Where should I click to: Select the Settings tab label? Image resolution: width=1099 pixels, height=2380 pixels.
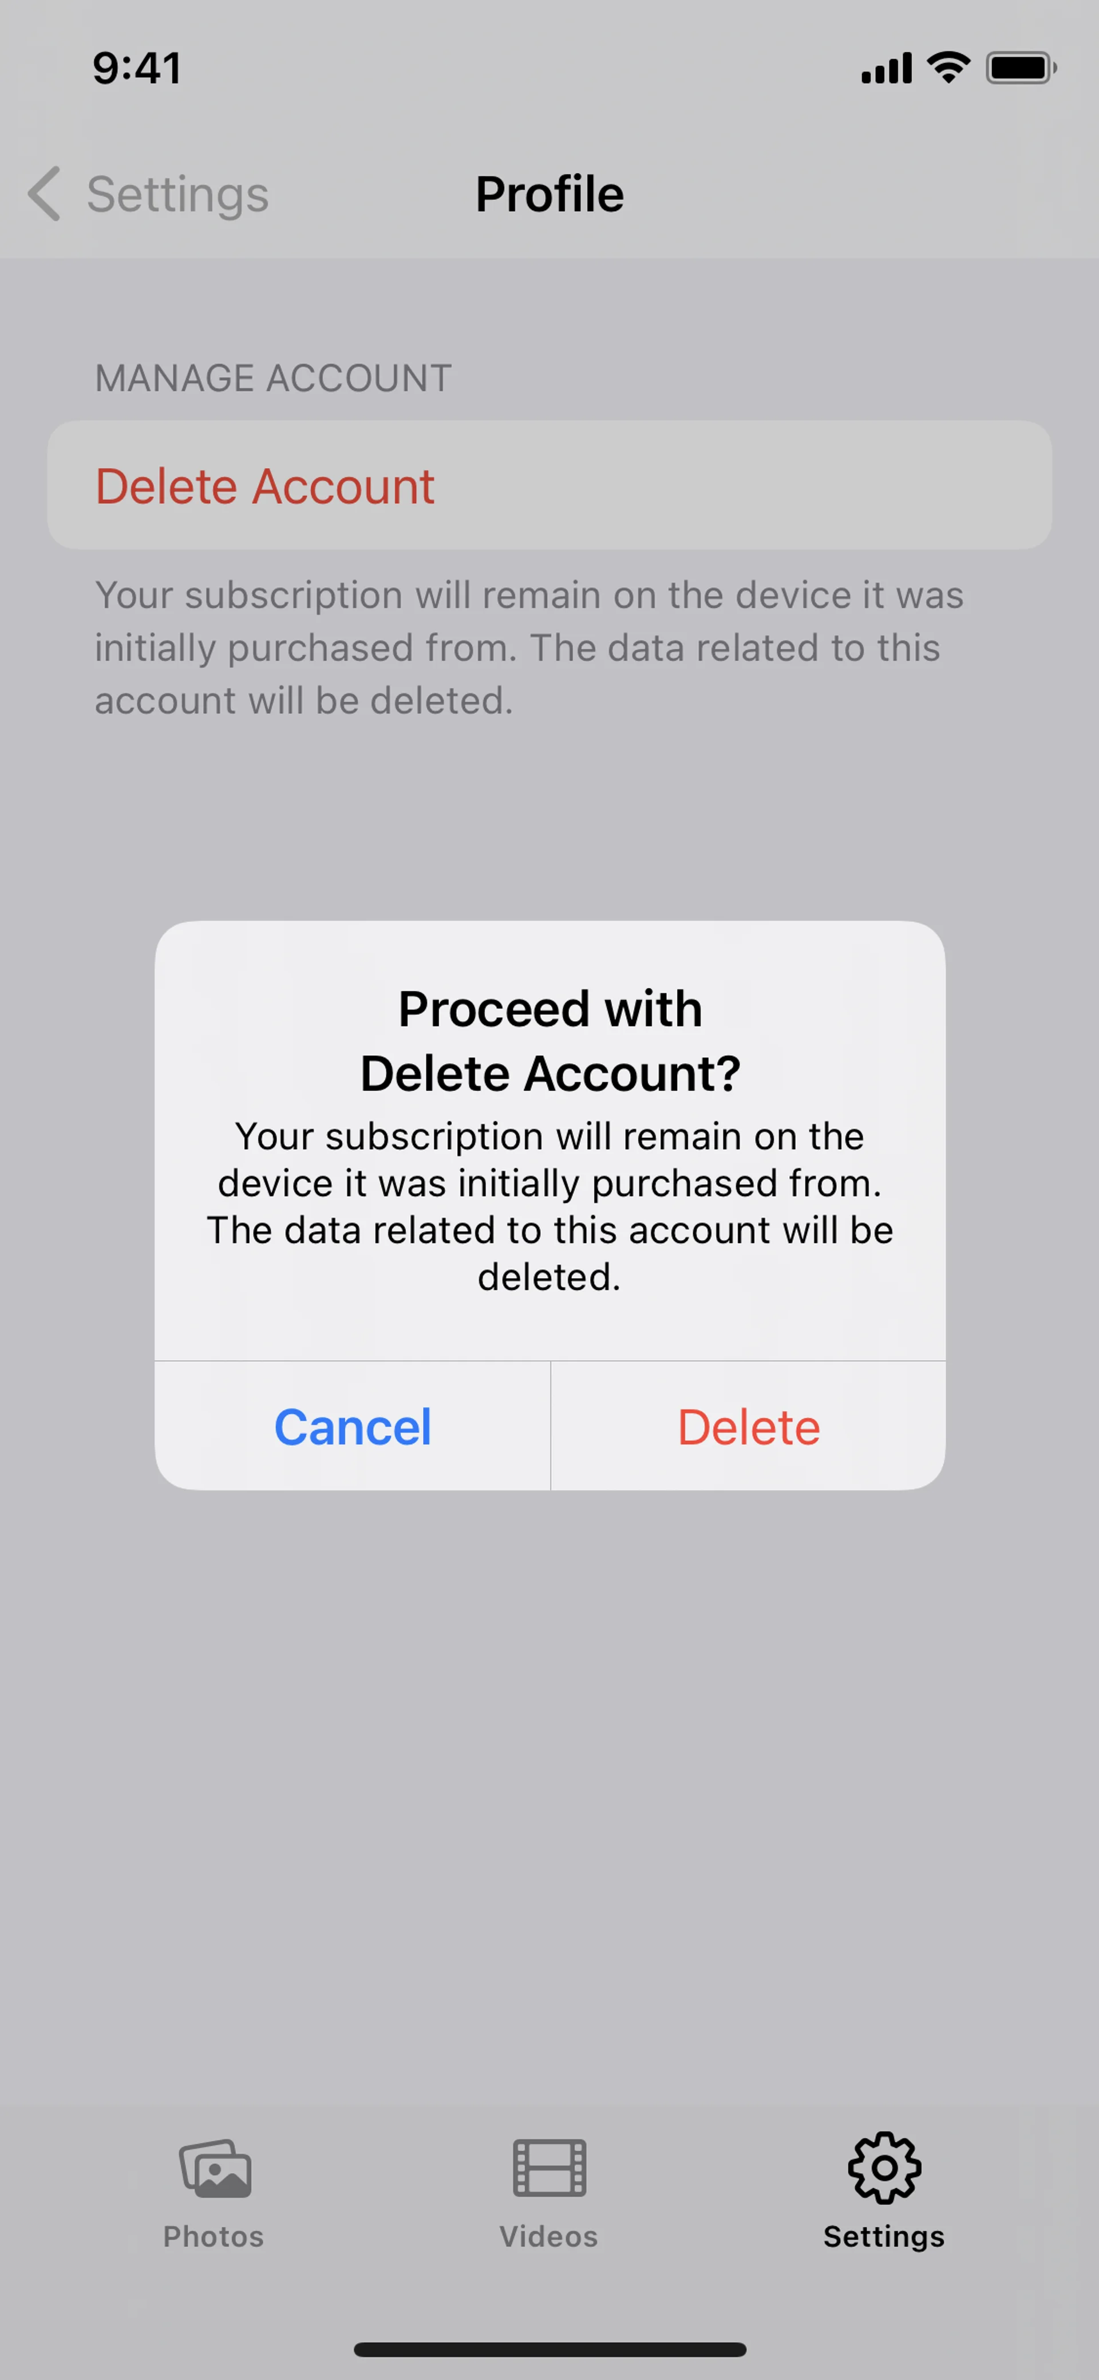pos(884,2237)
